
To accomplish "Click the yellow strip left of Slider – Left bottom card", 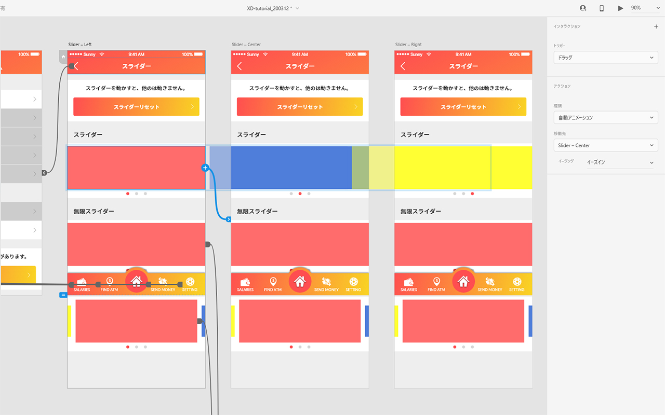I will point(69,321).
